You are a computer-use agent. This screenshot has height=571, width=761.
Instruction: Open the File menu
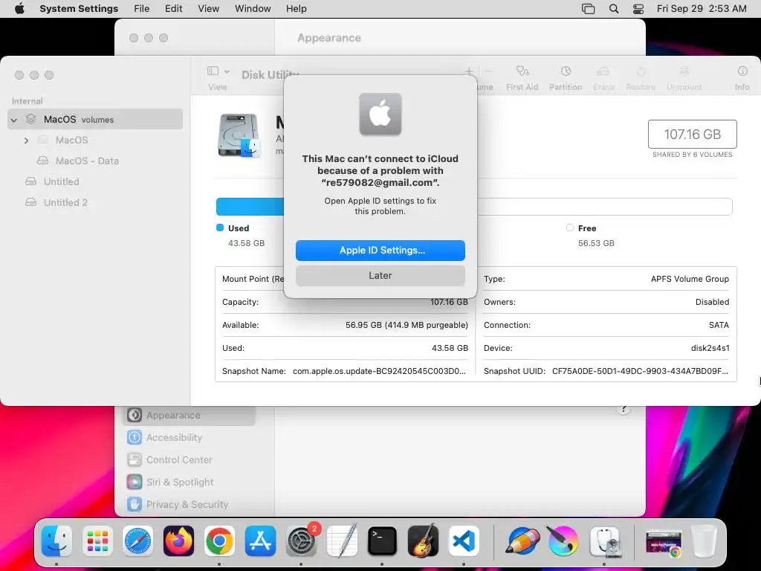[142, 9]
